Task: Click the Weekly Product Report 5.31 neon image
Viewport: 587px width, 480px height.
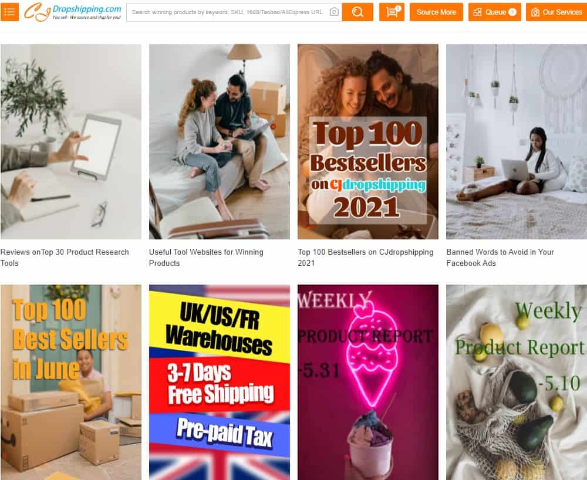Action: click(x=368, y=382)
